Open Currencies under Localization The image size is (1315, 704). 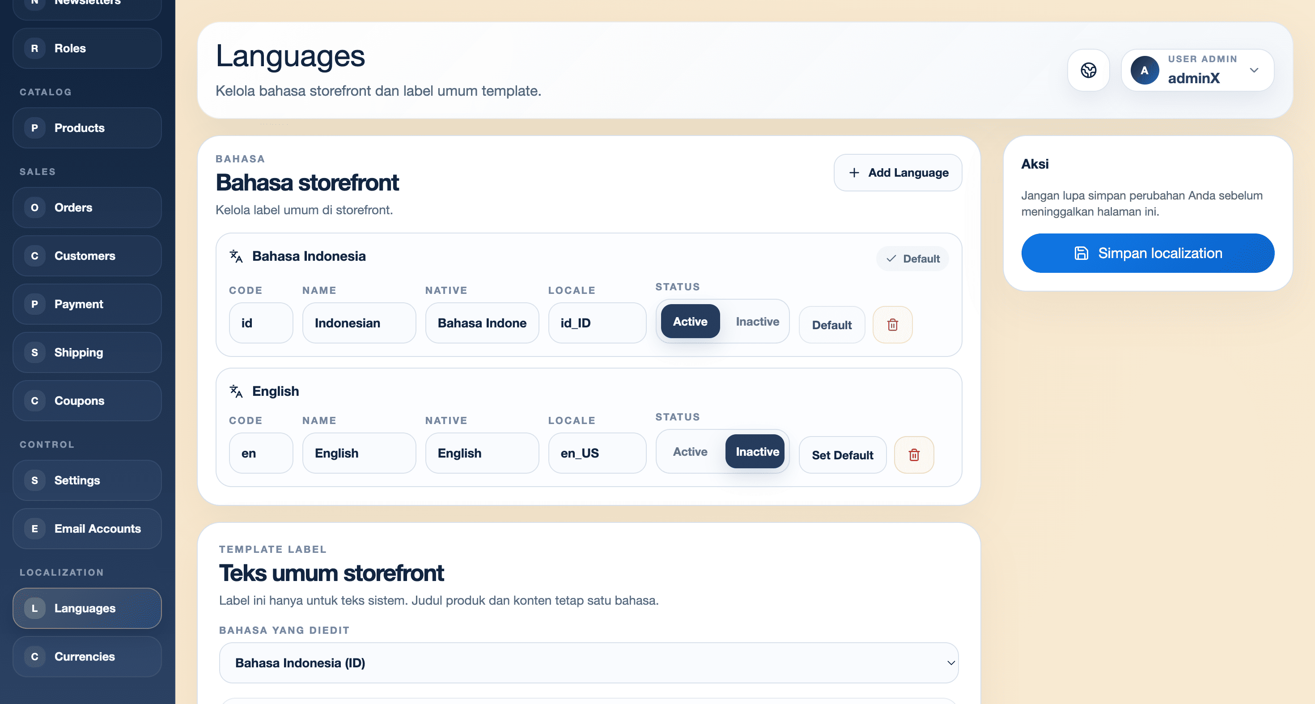pos(87,657)
